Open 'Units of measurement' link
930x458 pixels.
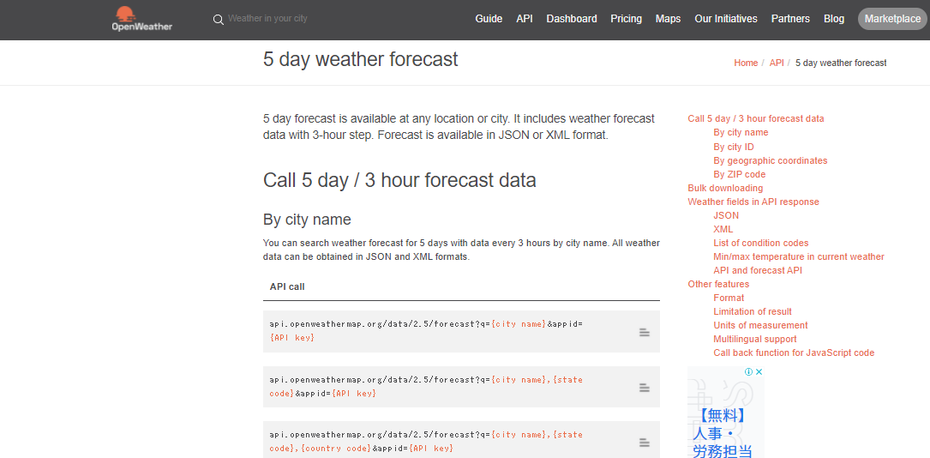pyautogui.click(x=760, y=325)
